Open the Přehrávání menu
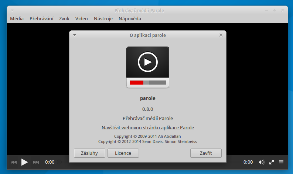The image size is (293, 174). click(x=41, y=19)
